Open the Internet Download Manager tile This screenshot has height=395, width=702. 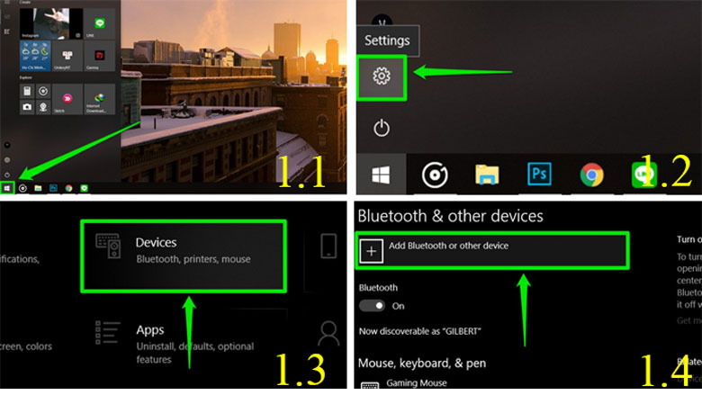(100, 97)
